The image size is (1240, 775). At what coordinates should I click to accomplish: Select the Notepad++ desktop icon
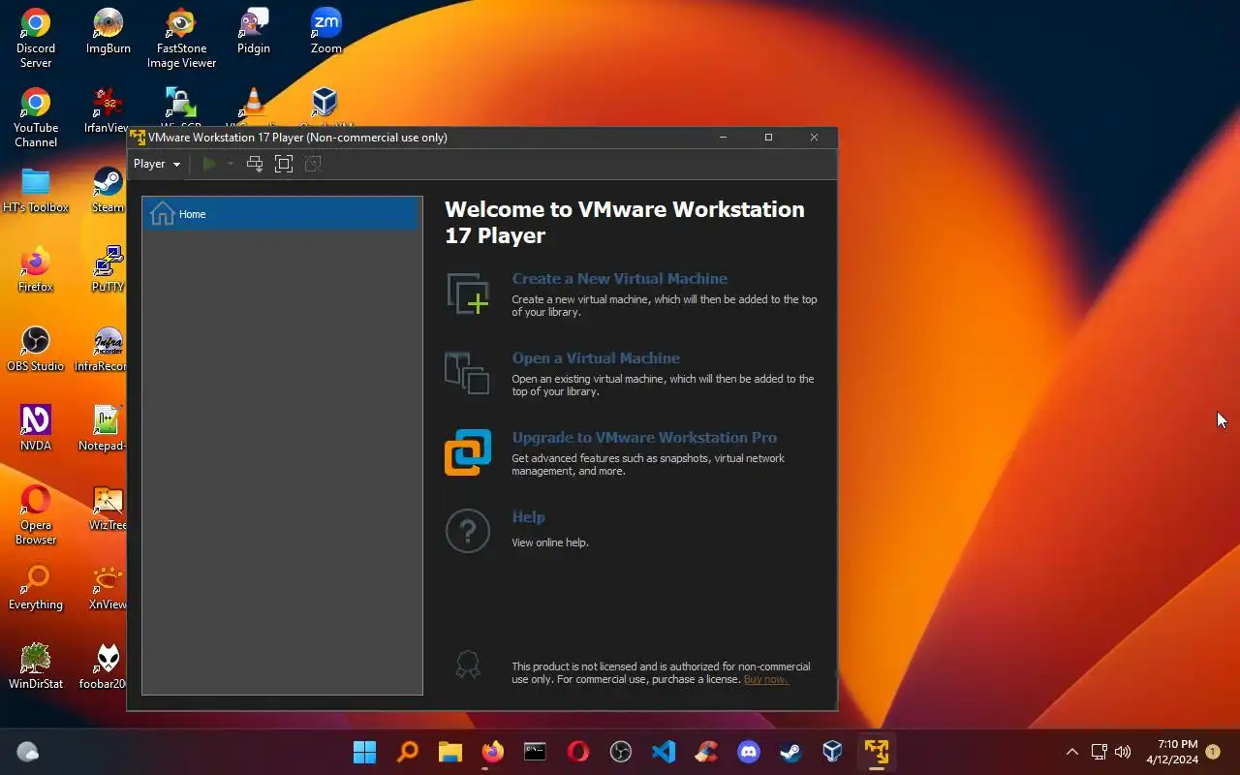pyautogui.click(x=103, y=429)
